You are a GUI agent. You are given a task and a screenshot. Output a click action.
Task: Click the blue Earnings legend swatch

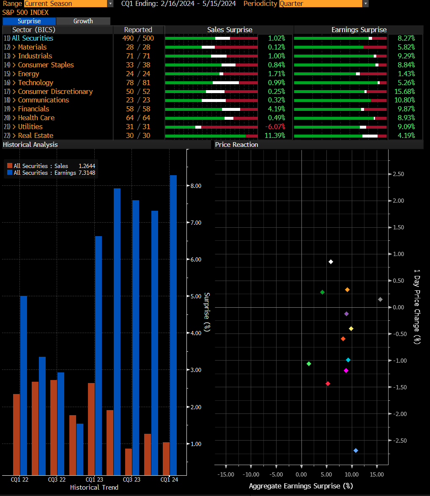tap(9, 172)
